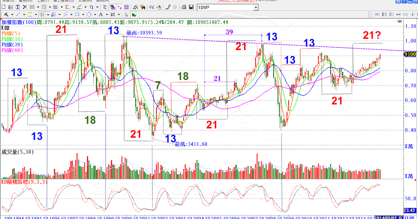Click the horizontal double-arrow width icon
Screen dimensions: 418x219
[x=398, y=14]
